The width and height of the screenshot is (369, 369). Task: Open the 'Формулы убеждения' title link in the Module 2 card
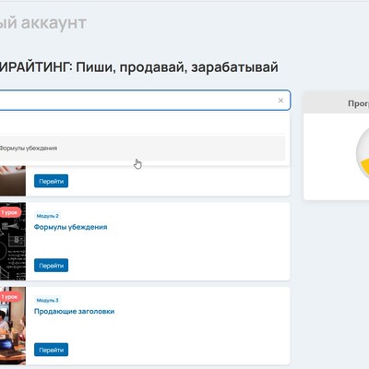(x=70, y=227)
